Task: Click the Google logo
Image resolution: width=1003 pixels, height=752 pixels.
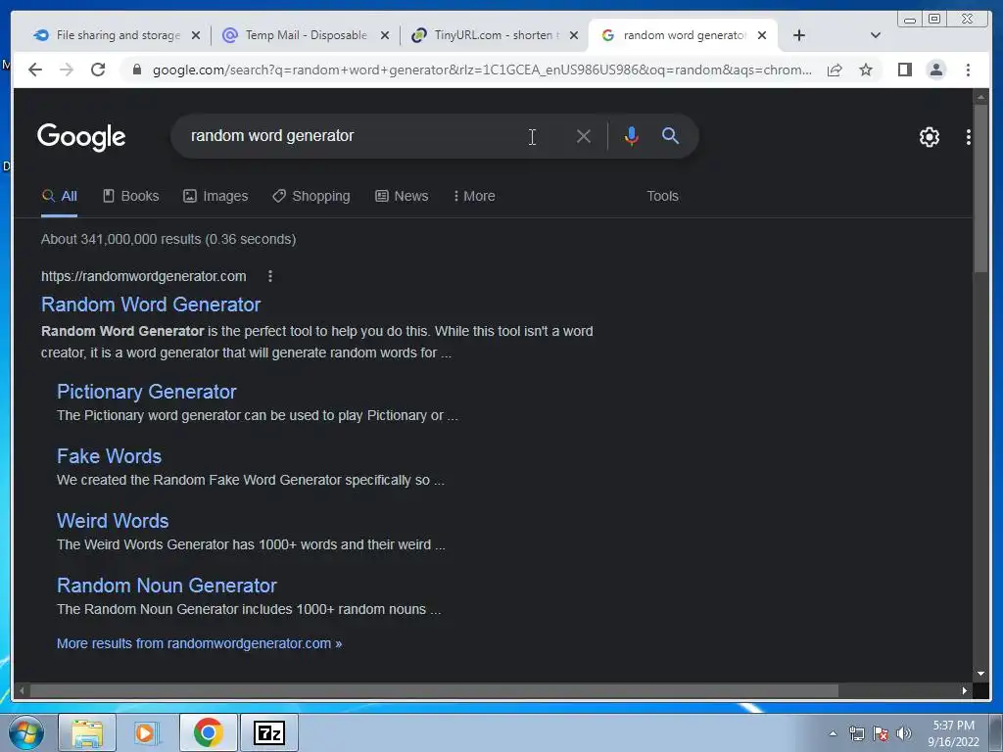Action: tap(81, 137)
